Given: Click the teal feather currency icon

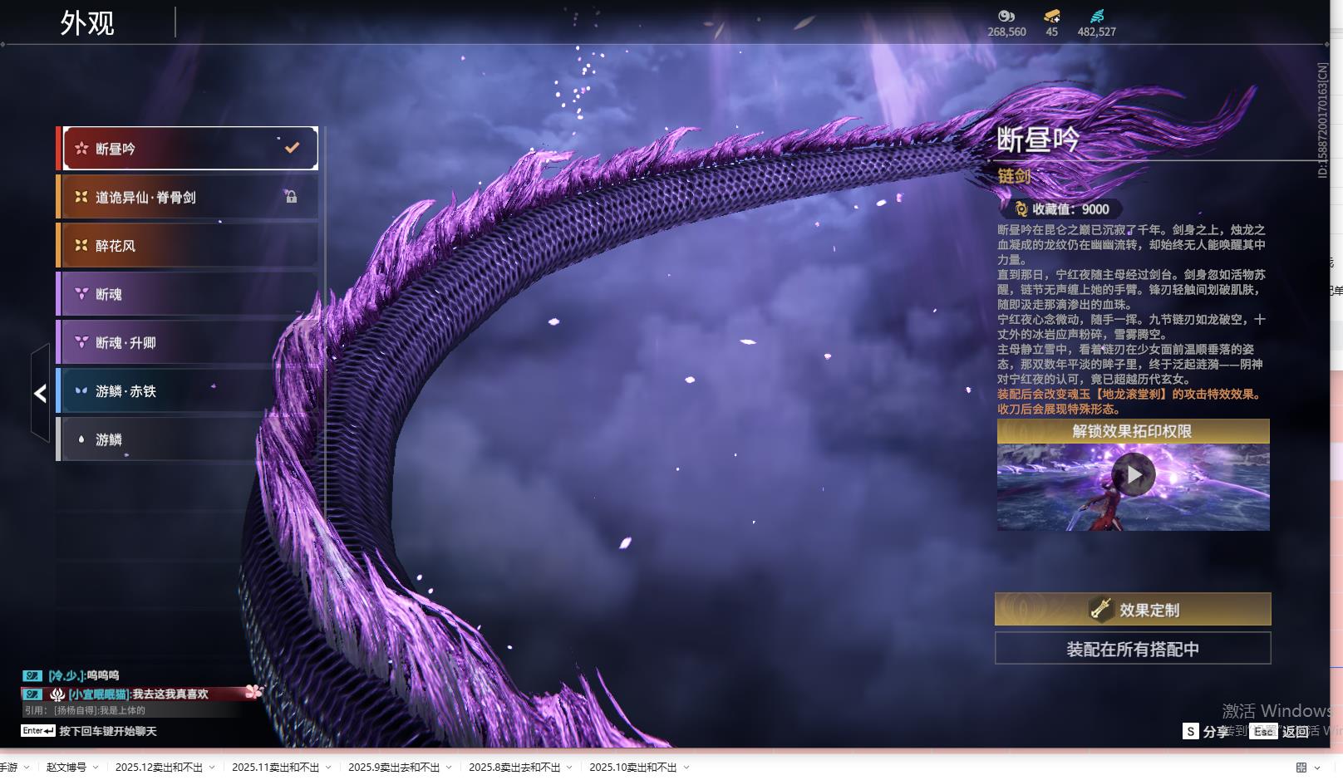Looking at the screenshot, I should pyautogui.click(x=1096, y=16).
